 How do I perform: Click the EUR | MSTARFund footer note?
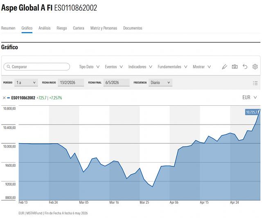tap(53, 213)
